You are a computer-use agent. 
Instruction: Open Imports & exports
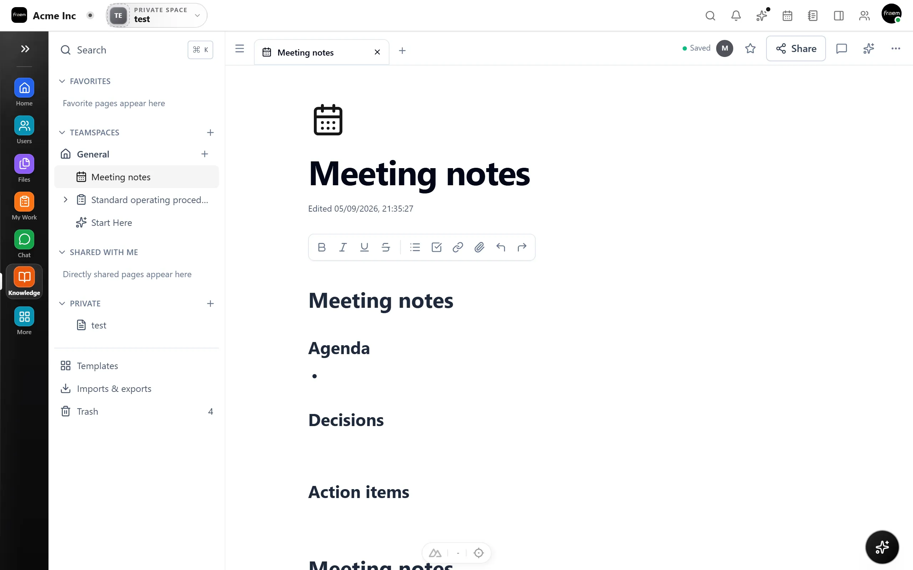coord(137,388)
